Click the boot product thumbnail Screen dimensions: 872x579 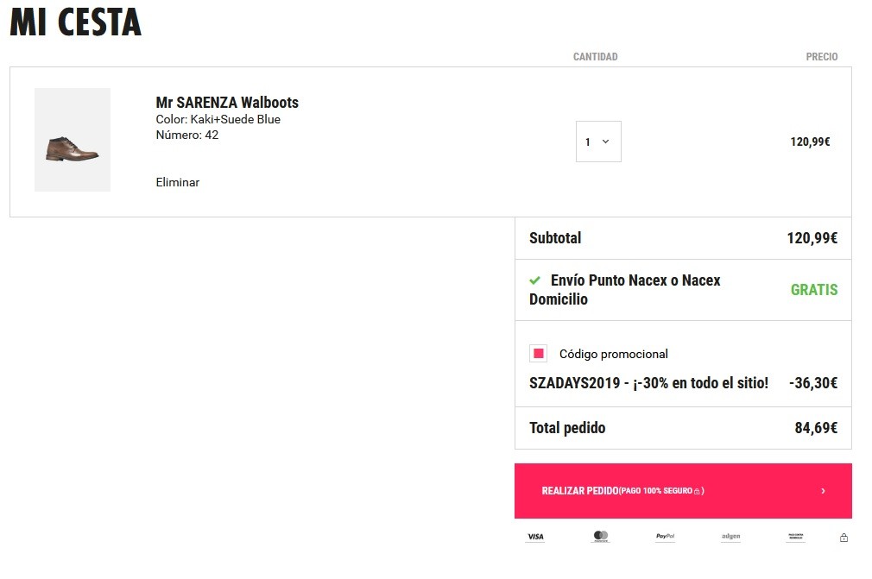[73, 140]
